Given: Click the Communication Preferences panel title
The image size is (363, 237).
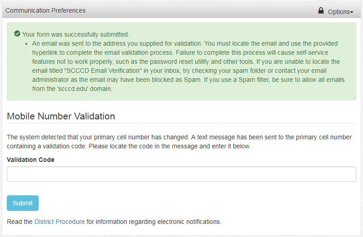Looking at the screenshot, I should pyautogui.click(x=45, y=10).
